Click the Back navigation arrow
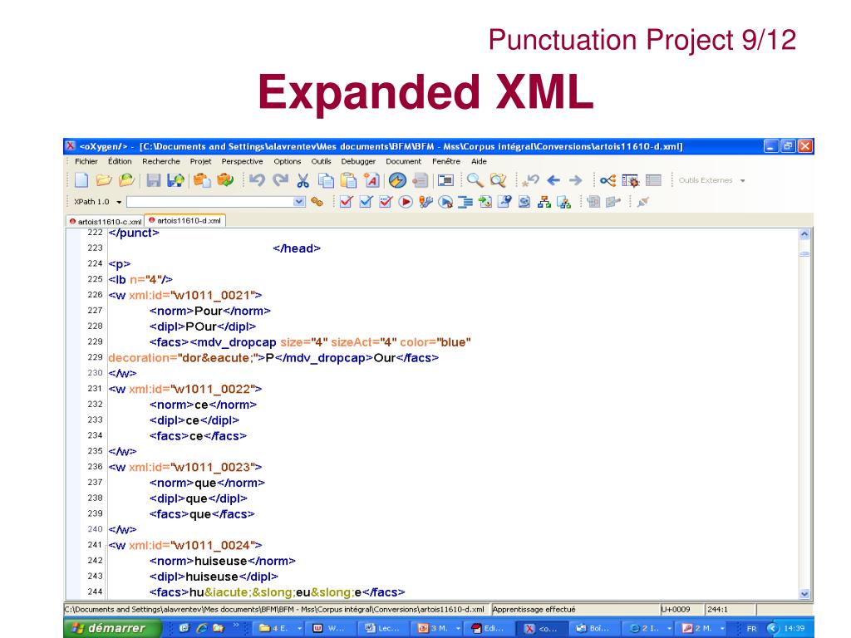This screenshot has height=638, width=851. point(553,179)
